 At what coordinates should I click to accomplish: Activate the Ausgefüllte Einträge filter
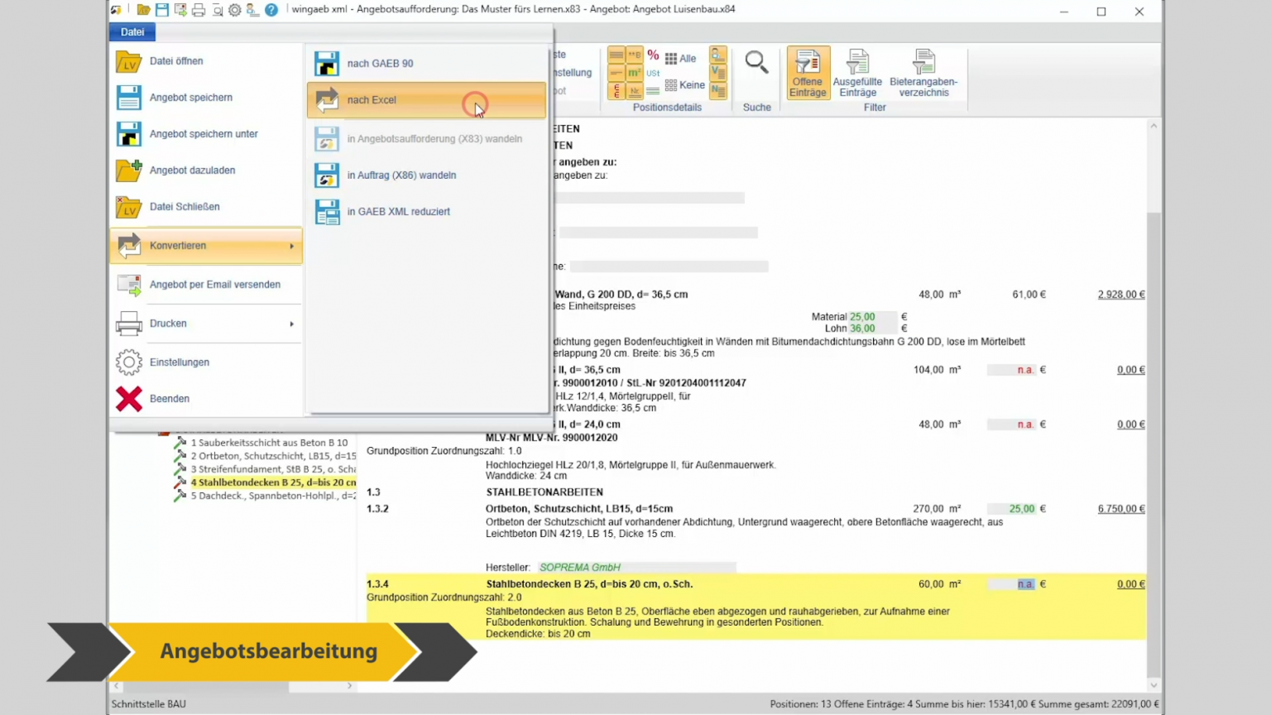coord(857,73)
